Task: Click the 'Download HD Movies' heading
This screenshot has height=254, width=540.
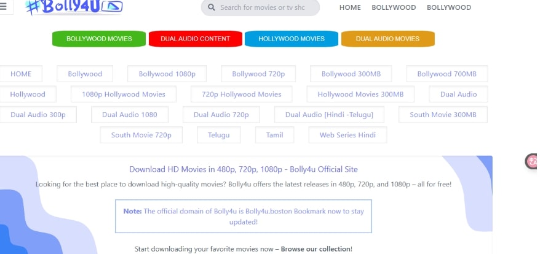Action: 244,169
